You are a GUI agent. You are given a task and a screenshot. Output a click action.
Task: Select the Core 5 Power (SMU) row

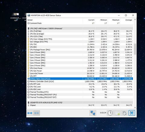coord(80,65)
